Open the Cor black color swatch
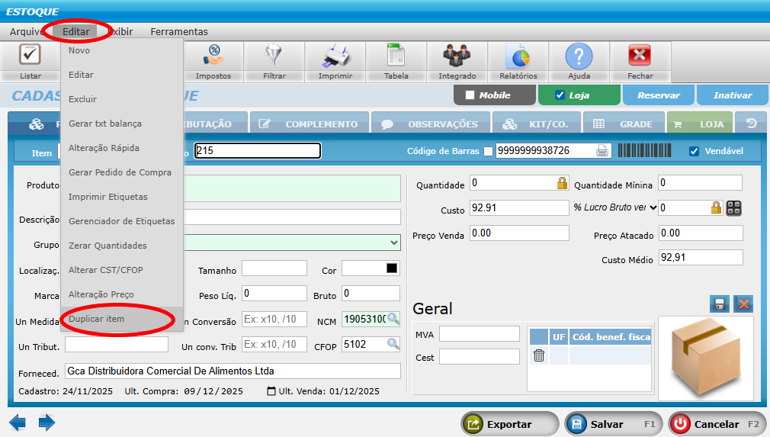The width and height of the screenshot is (770, 437). pos(392,268)
